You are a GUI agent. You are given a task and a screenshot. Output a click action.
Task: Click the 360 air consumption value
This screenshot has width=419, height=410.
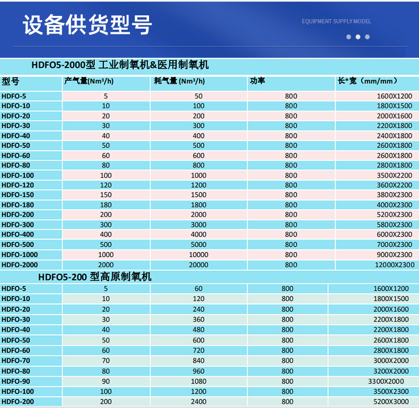198,319
